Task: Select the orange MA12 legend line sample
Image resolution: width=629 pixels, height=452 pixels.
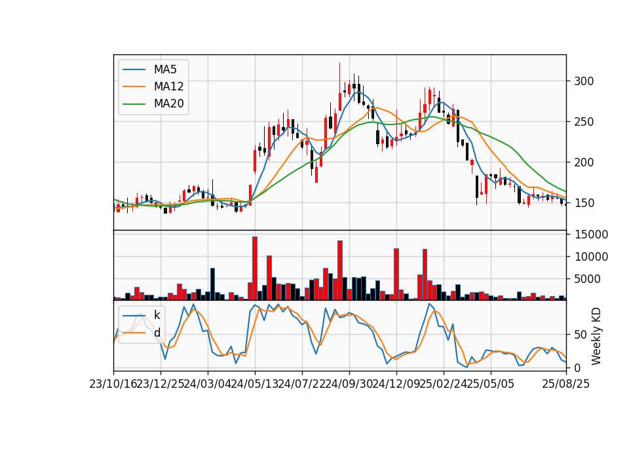Action: coord(134,86)
